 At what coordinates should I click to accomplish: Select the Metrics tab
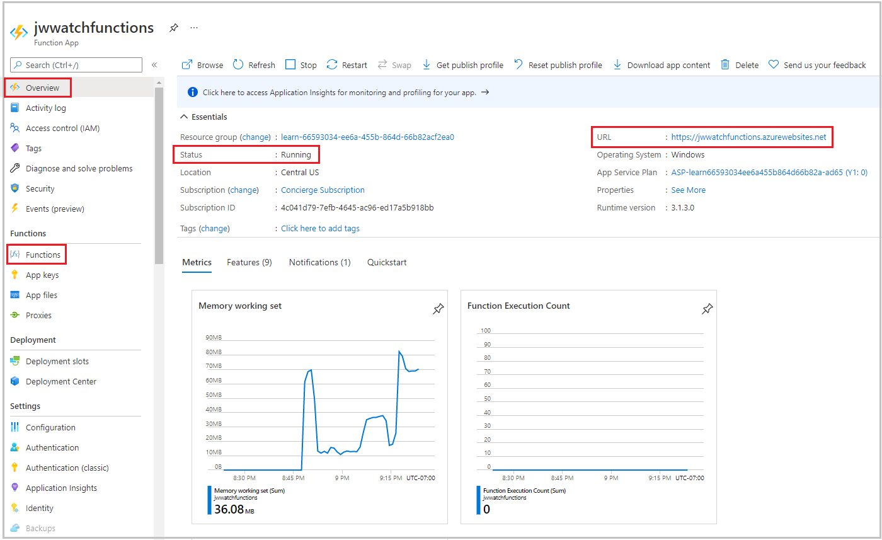pos(197,262)
